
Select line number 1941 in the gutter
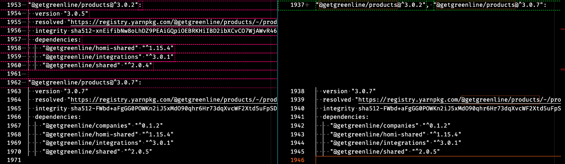(297, 117)
